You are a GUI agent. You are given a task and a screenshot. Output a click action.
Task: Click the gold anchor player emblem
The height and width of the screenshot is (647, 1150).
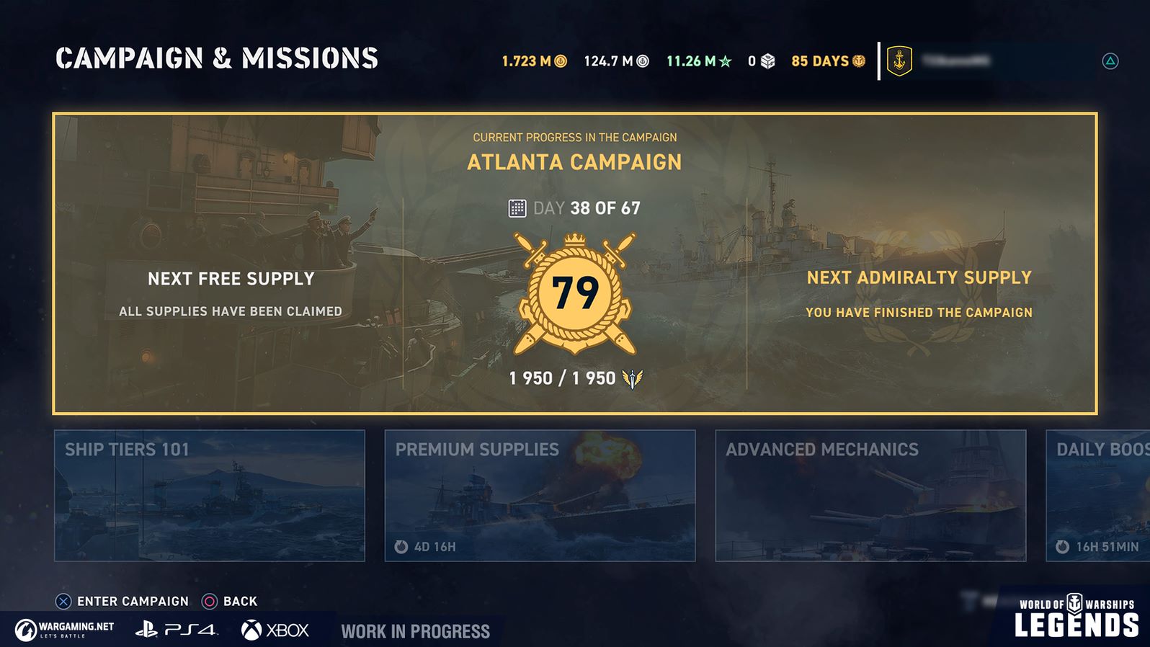tap(899, 61)
